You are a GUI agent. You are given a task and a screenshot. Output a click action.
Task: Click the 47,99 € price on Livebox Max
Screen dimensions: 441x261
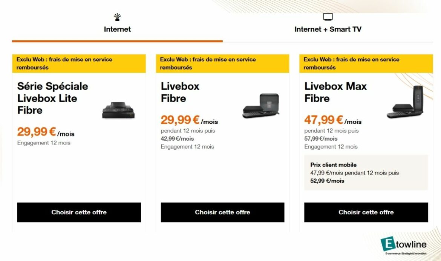(x=324, y=120)
